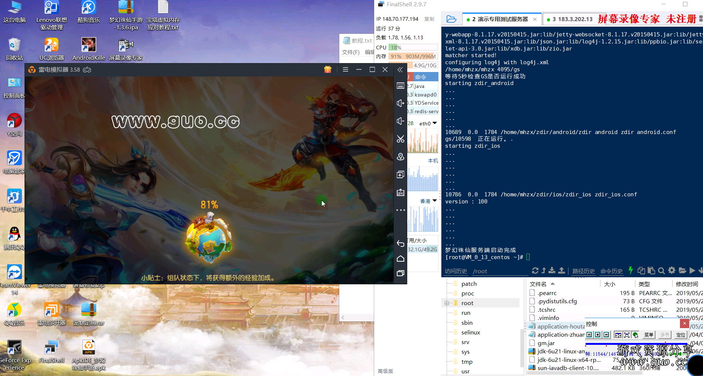Open keyboard mapping in the emulator sidebar
The height and width of the screenshot is (376, 703).
click(400, 86)
